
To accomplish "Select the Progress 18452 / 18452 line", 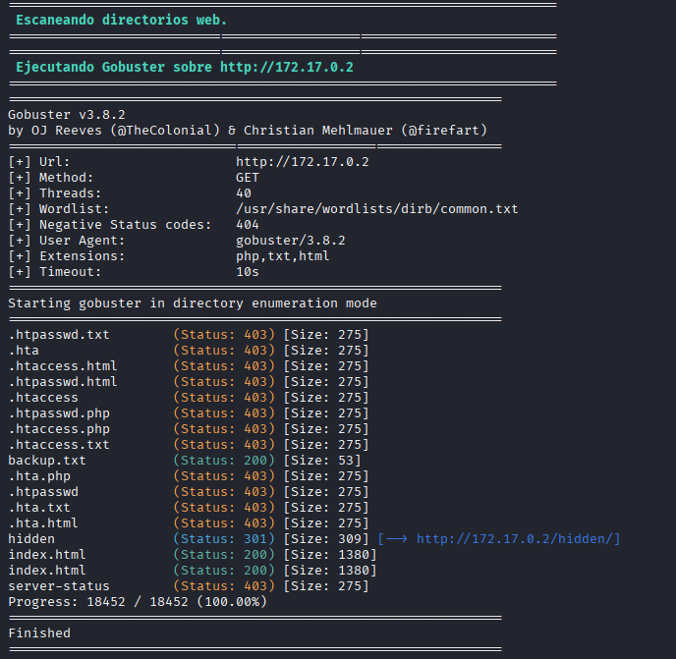I will point(137,602).
